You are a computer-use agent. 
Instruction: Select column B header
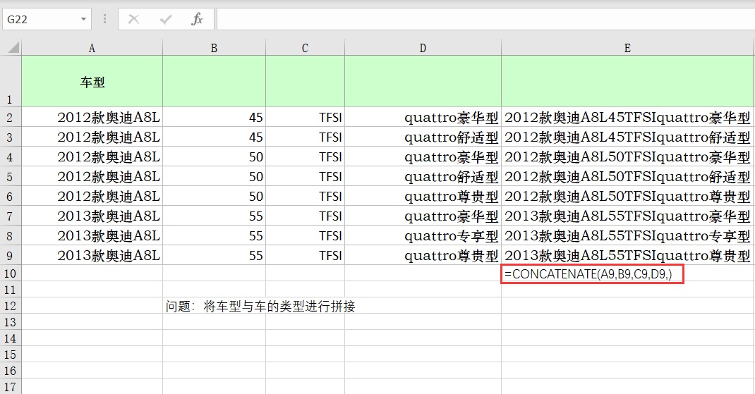[x=215, y=48]
